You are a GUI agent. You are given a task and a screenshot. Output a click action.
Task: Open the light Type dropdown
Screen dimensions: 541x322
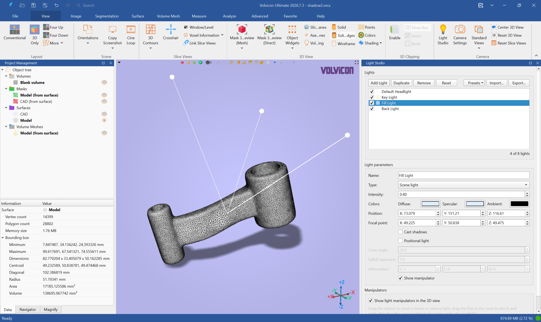coord(464,185)
